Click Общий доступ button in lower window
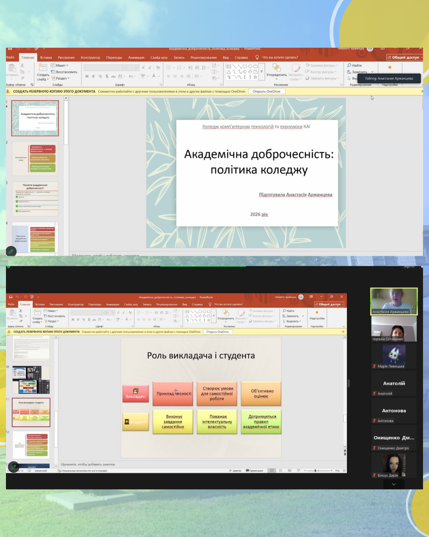Viewport: 429px width, 537px height. [x=329, y=304]
